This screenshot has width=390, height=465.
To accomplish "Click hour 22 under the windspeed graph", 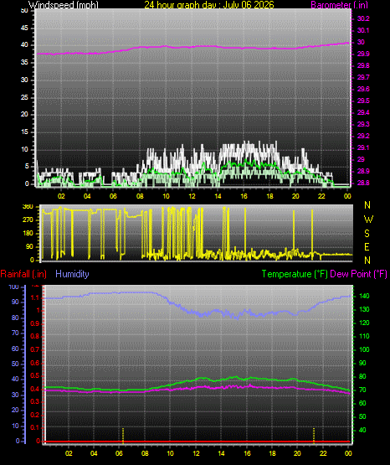I will click(x=321, y=196).
